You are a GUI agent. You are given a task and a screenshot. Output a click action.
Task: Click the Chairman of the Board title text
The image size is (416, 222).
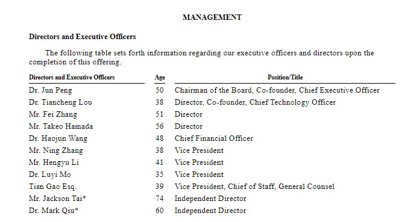click(213, 90)
